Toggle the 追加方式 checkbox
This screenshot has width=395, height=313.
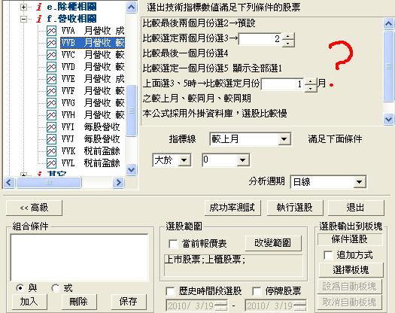[328, 255]
